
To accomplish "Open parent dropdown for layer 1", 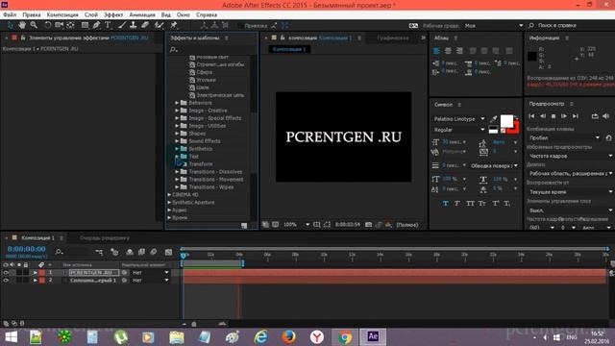I will (150, 272).
